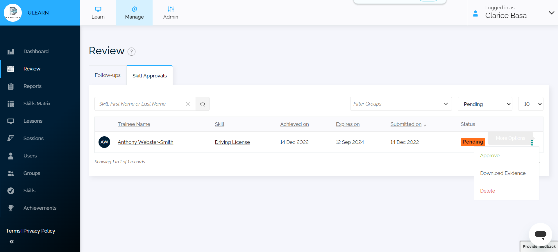Open Achievements from the sidebar
This screenshot has width=558, height=252.
click(40, 208)
